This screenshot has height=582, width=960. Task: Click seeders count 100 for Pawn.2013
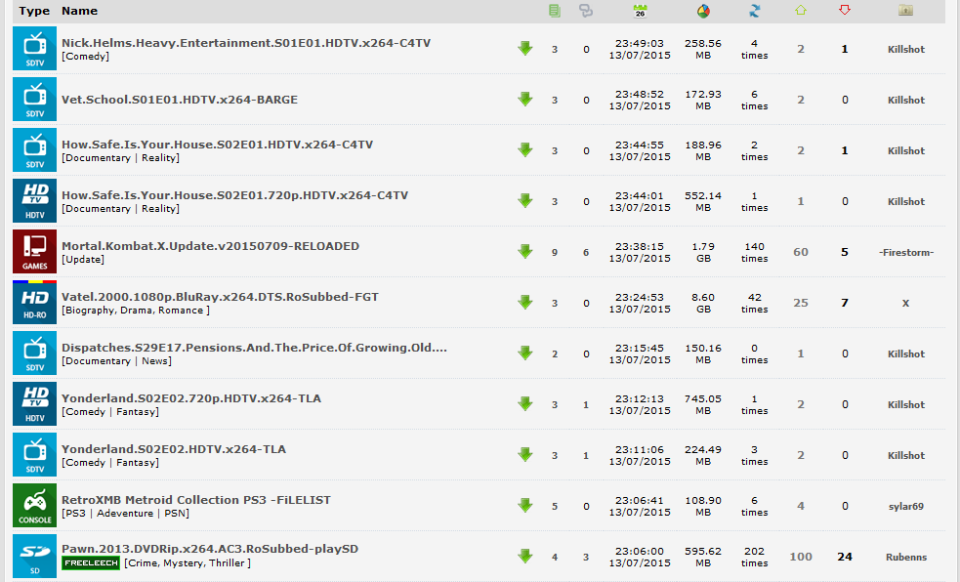[x=801, y=557]
